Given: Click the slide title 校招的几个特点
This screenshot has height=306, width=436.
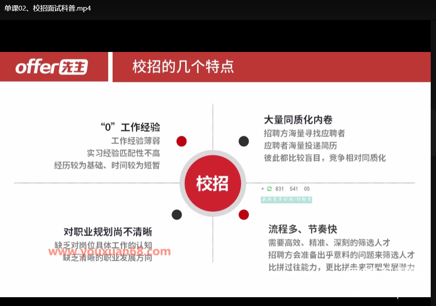Looking at the screenshot, I should point(183,67).
